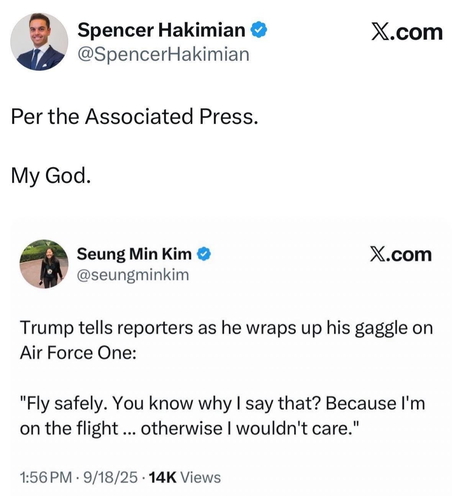Click the Seung Min Kim display name
Image resolution: width=462 pixels, height=496 pixels.
tap(134, 254)
